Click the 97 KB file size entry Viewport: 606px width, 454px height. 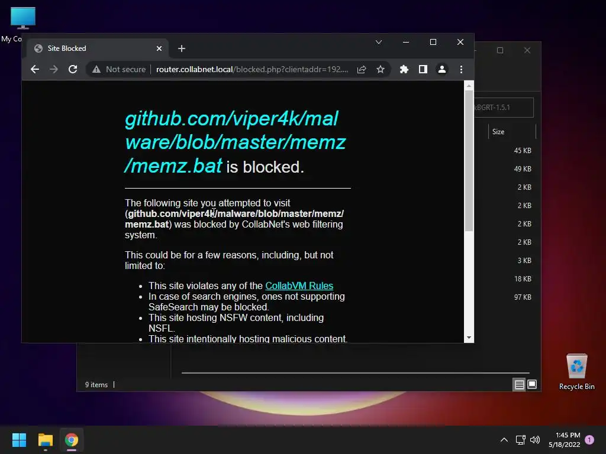pos(523,297)
